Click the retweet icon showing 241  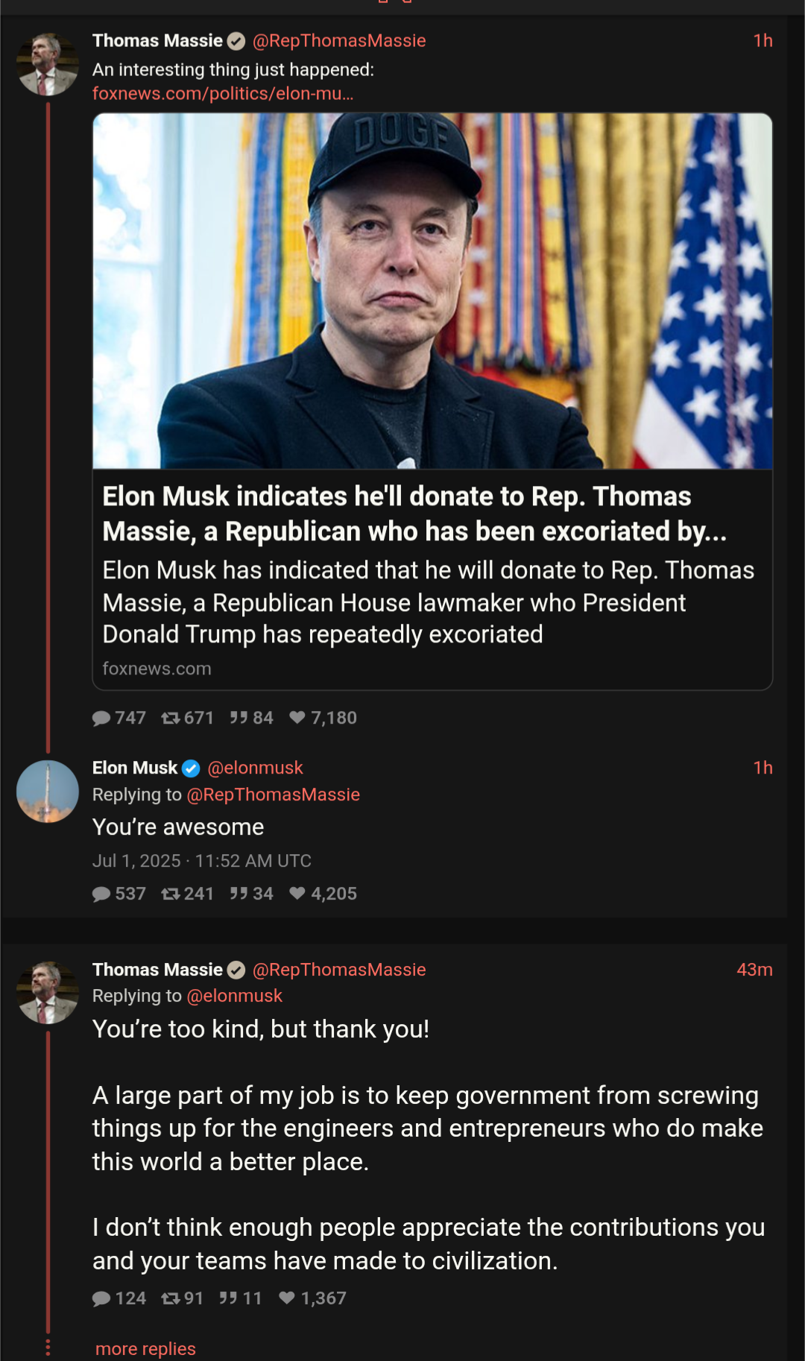171,894
